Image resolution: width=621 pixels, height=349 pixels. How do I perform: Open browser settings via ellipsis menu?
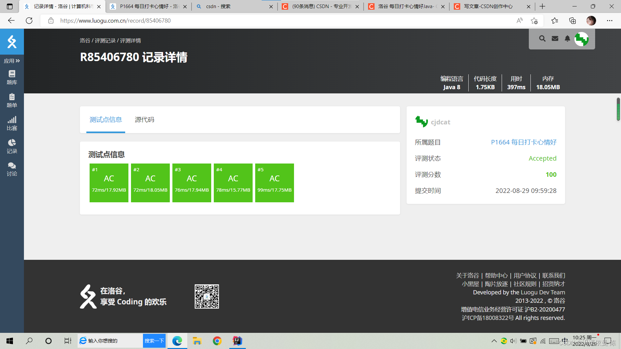tap(610, 20)
